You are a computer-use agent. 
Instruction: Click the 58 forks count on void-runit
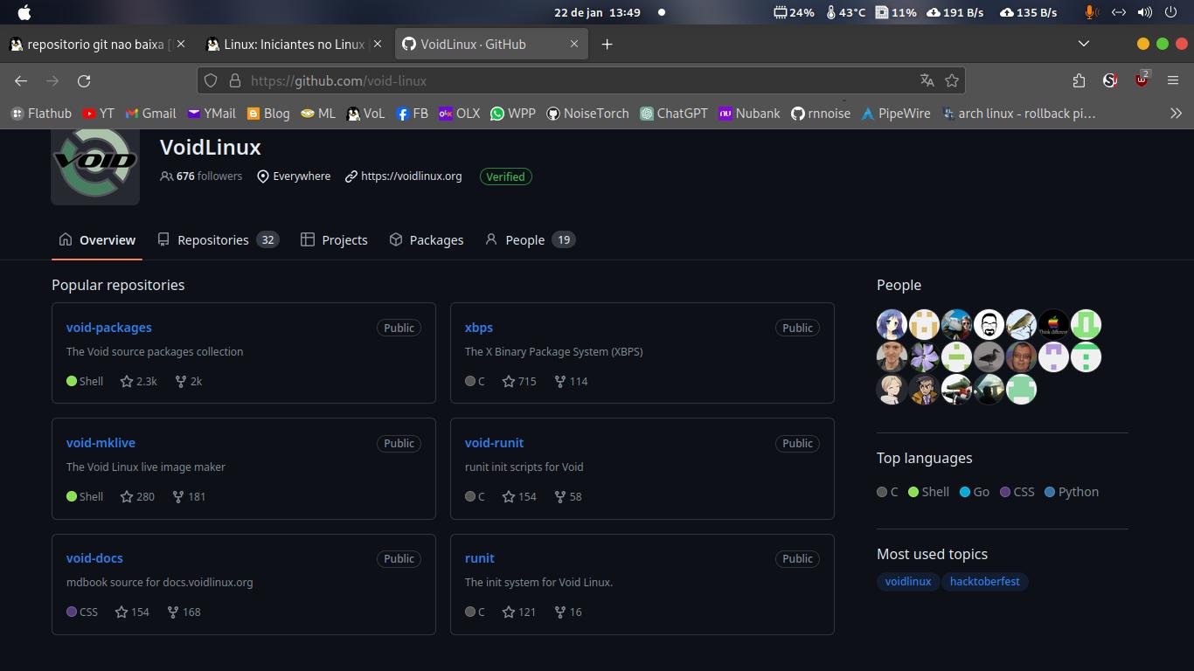[x=568, y=496]
